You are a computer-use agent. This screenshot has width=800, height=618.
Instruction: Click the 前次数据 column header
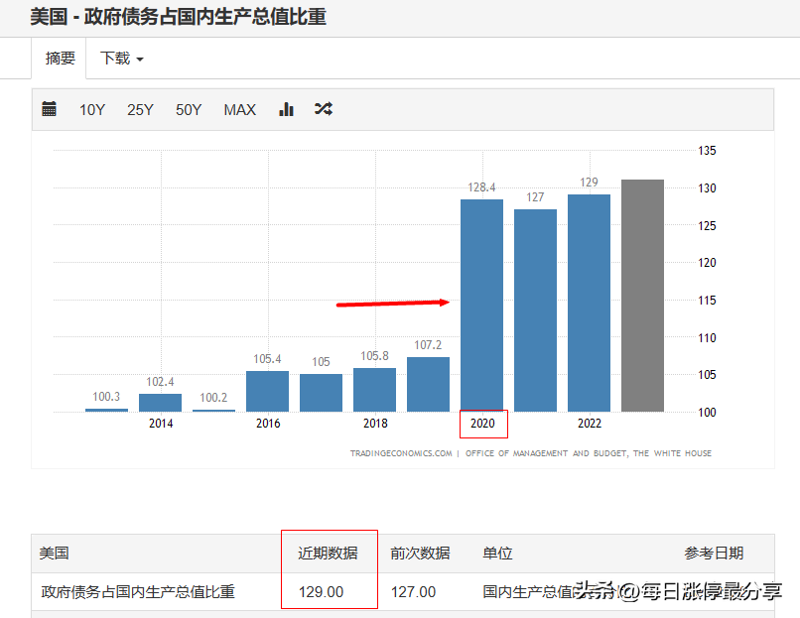point(420,553)
